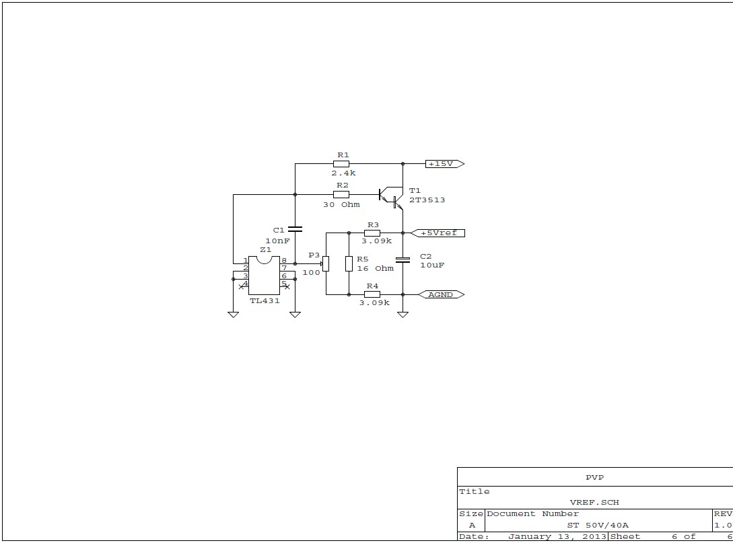Select the Z1 TL431 IC body
Viewport: 733px width, 543px height.
click(x=264, y=276)
